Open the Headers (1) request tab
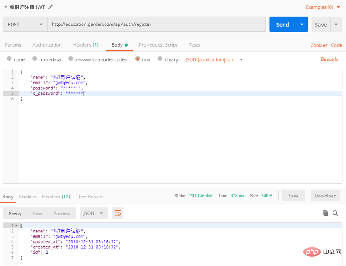346x266 pixels. pyautogui.click(x=86, y=45)
